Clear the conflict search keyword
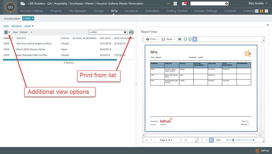Screen dimensions: 272x154 click(125, 32)
